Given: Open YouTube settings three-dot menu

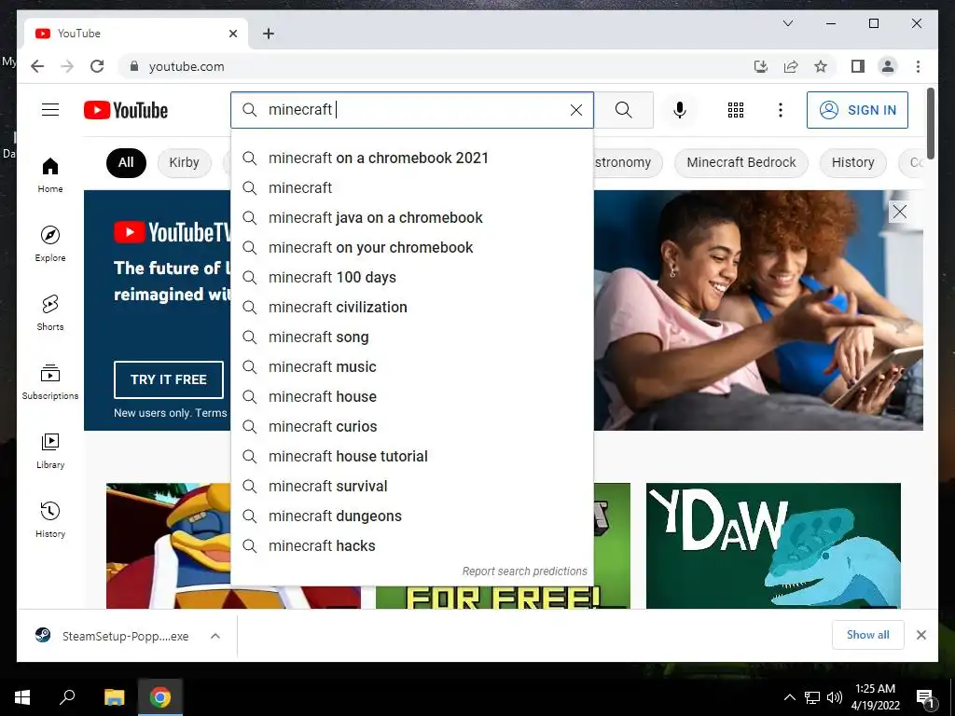Looking at the screenshot, I should point(781,110).
